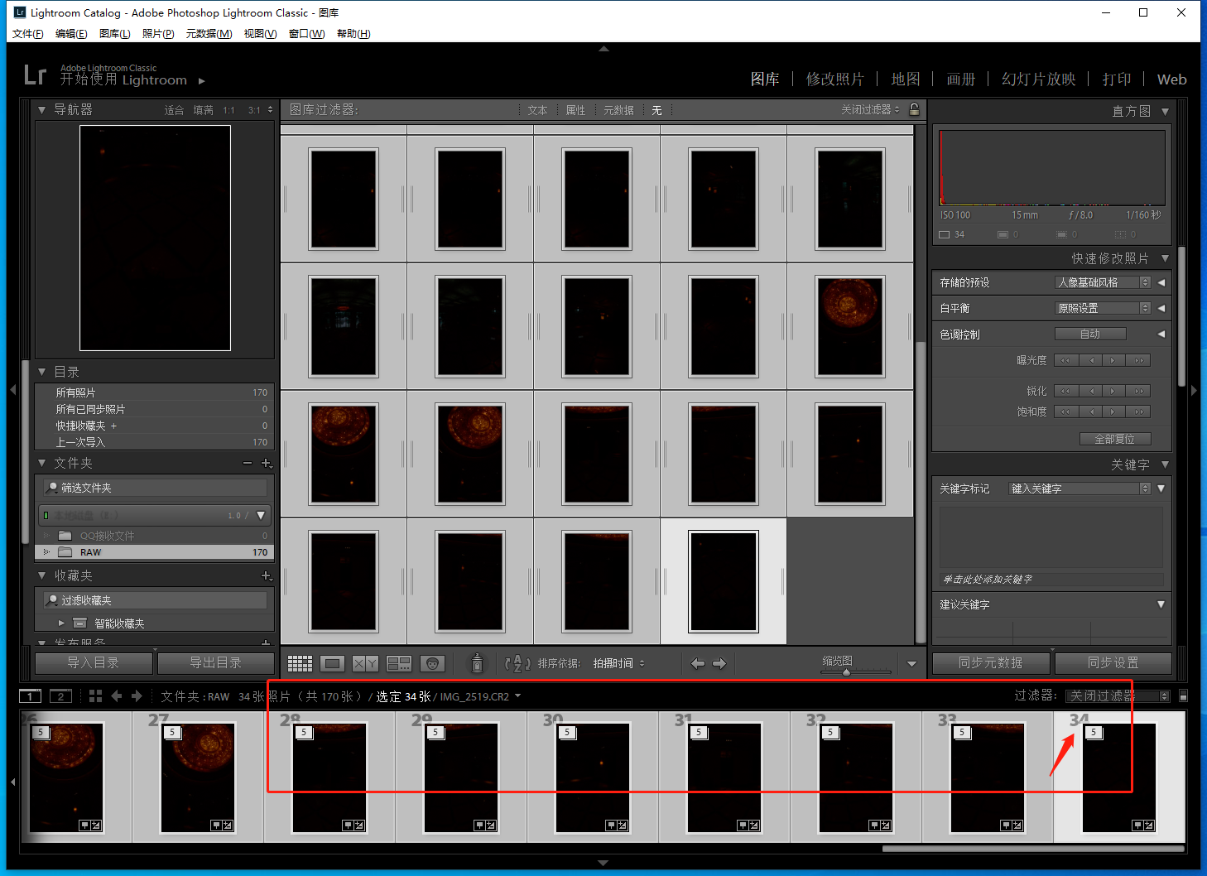Click 自动 tone control button
The image size is (1207, 876).
point(1090,334)
